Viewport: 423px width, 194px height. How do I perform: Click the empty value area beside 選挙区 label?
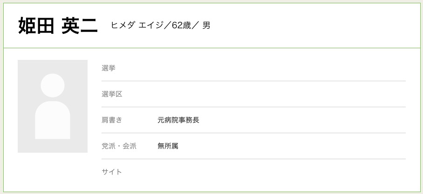point(280,94)
